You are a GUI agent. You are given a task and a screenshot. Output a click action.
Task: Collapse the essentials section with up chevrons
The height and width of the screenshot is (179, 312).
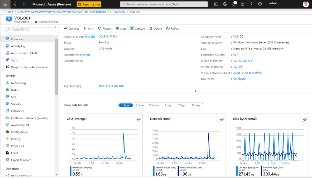pos(195,91)
